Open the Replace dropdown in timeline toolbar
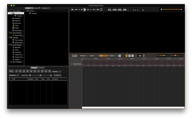 (113, 56)
